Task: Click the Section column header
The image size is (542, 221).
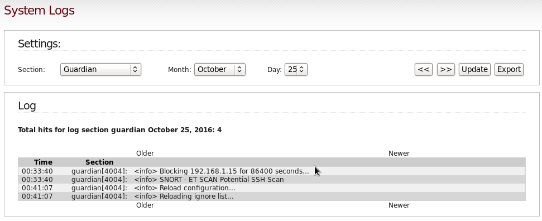Action: click(99, 162)
